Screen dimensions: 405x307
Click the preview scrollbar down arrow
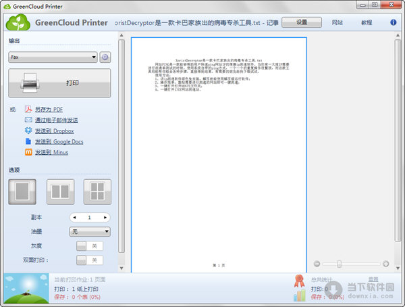click(x=398, y=268)
